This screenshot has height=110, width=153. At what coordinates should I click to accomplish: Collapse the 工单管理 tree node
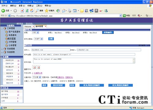pos(2,28)
